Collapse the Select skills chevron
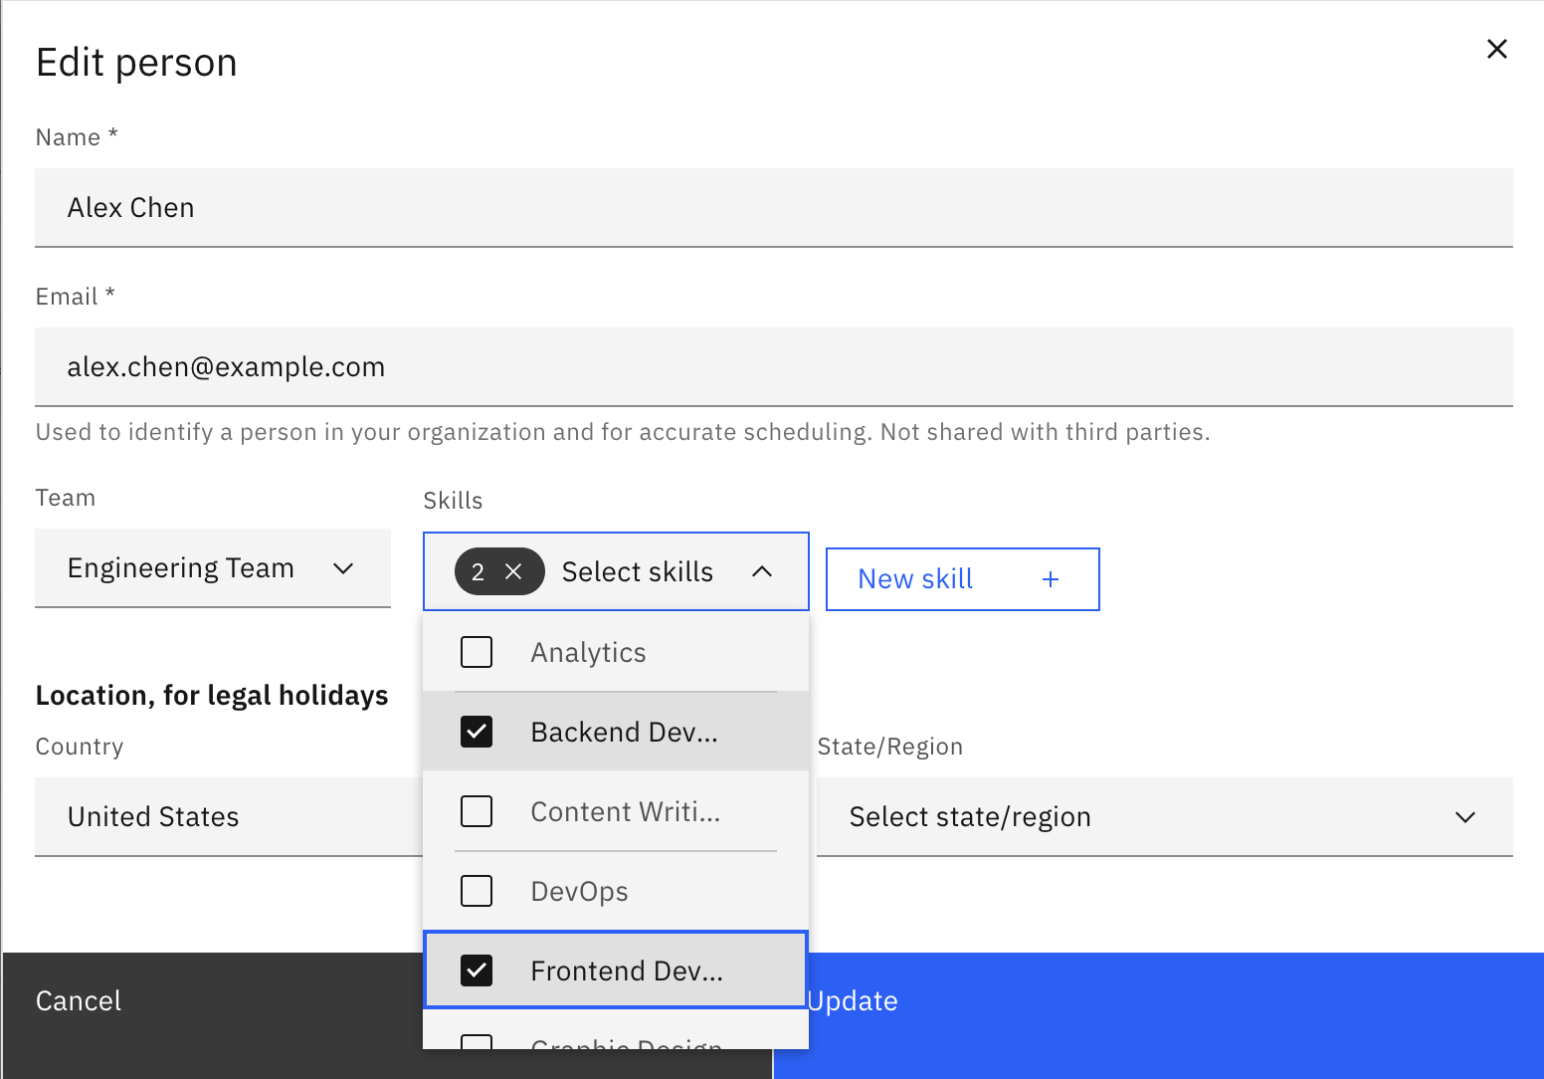 point(762,571)
